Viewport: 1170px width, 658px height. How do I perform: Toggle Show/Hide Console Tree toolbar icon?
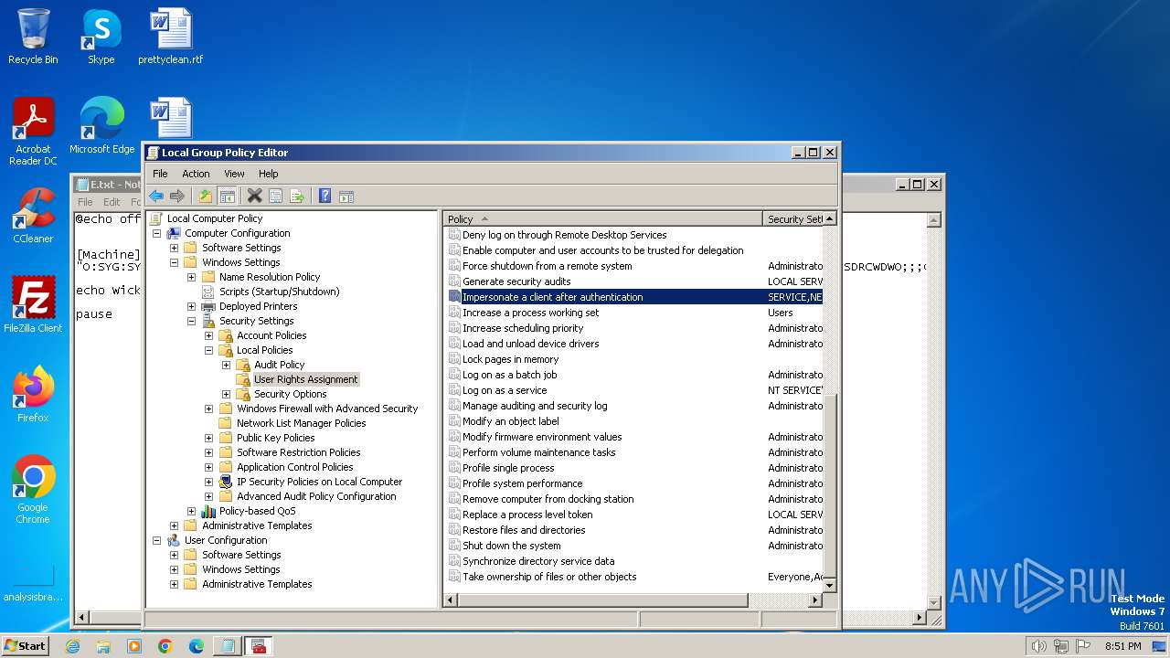click(228, 196)
